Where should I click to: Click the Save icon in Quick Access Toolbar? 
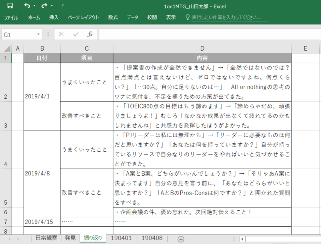click(x=11, y=5)
